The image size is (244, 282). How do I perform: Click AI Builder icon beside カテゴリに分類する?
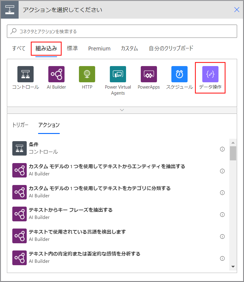point(20,192)
